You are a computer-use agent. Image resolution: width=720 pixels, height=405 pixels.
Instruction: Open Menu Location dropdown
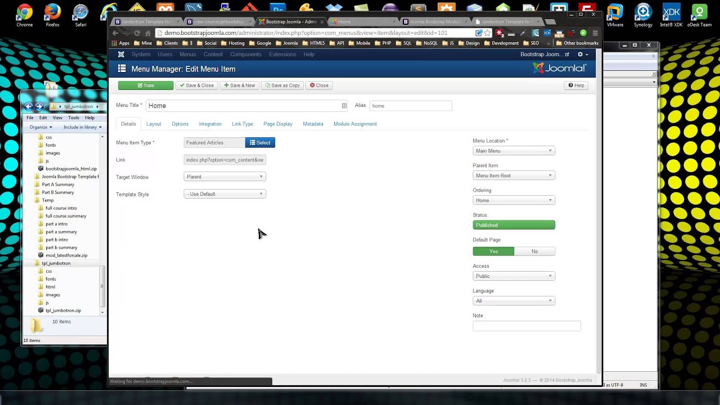point(514,151)
